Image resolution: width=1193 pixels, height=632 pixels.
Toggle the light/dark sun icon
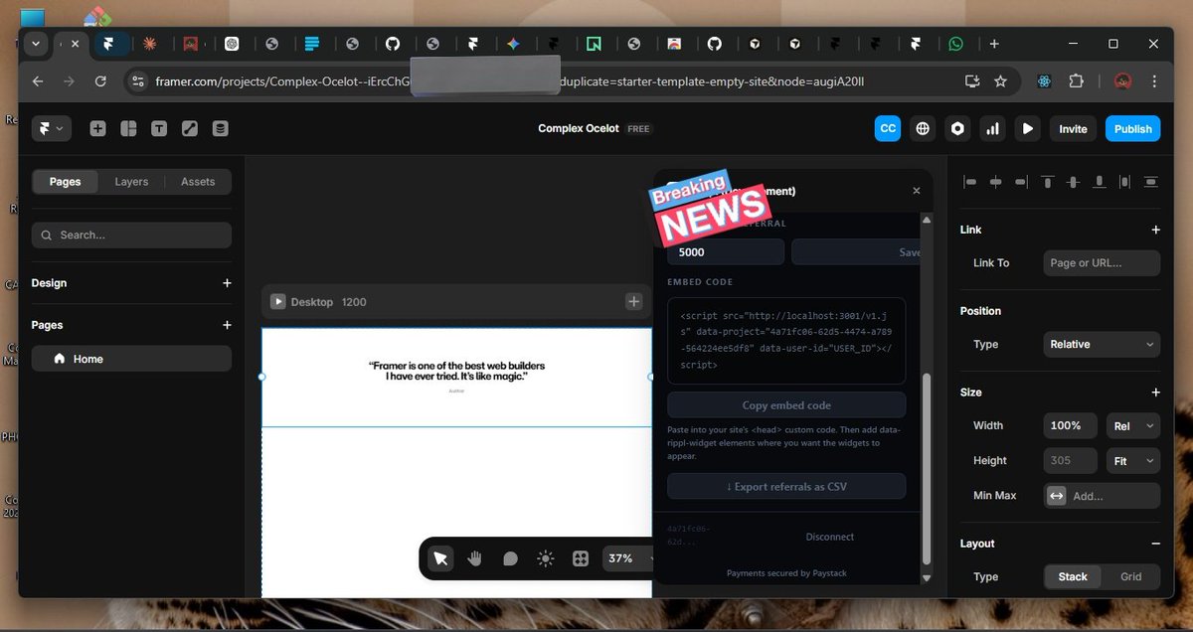[545, 558]
